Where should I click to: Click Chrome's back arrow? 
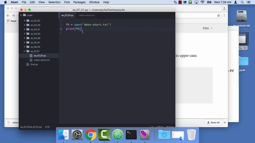8,15
